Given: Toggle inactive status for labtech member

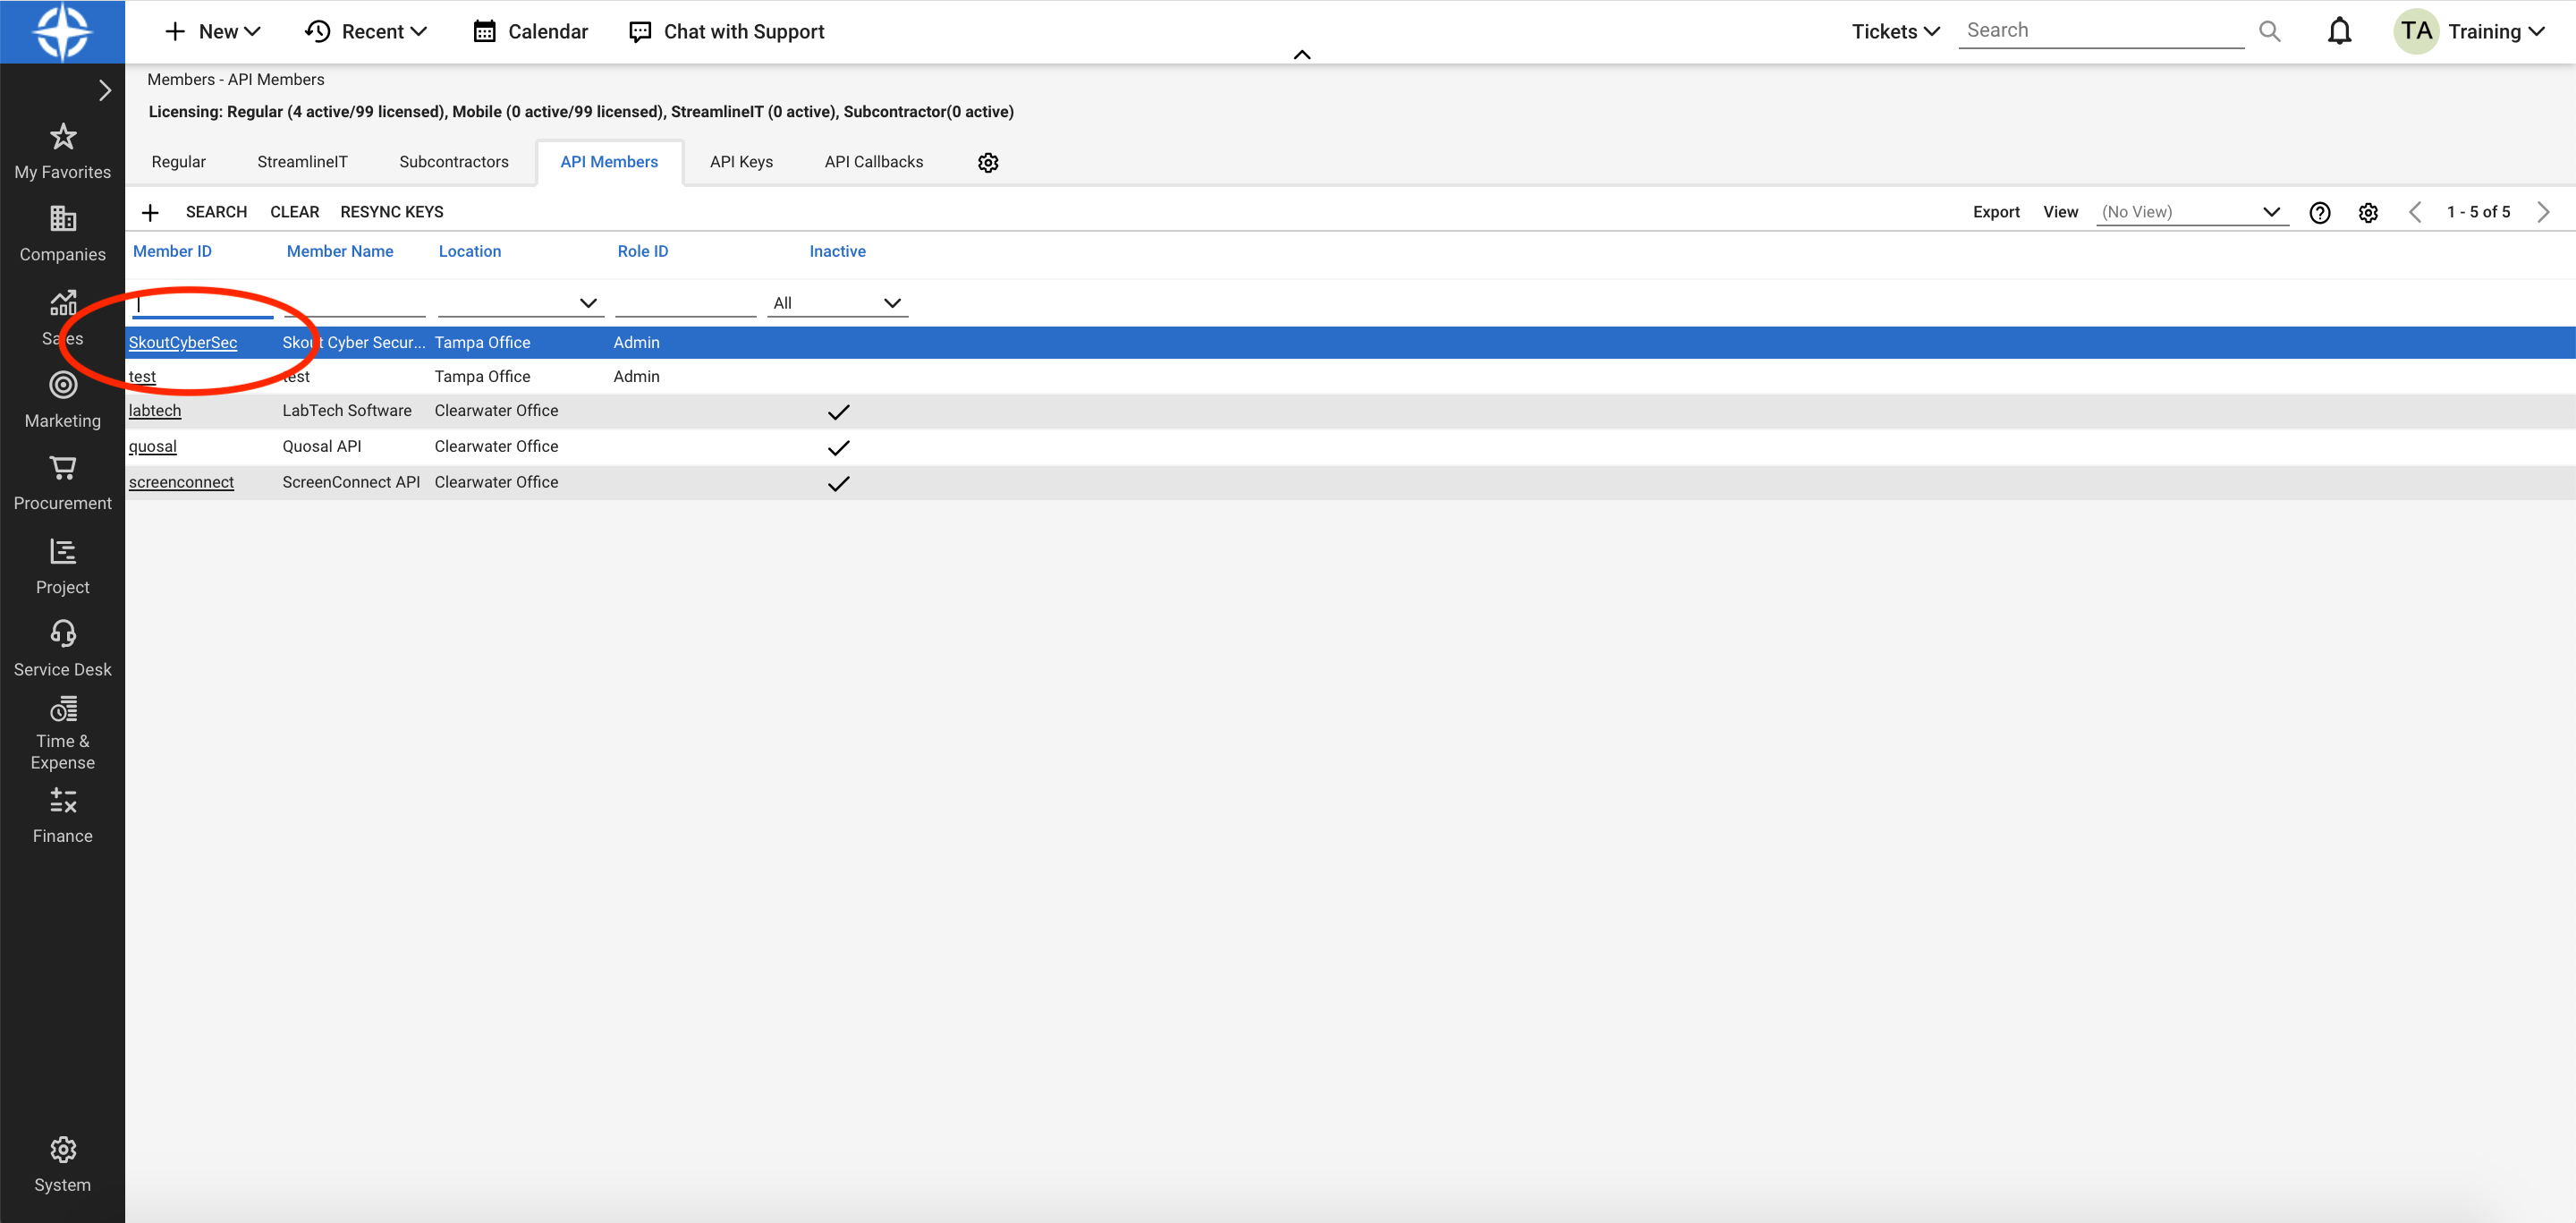Looking at the screenshot, I should (x=838, y=411).
